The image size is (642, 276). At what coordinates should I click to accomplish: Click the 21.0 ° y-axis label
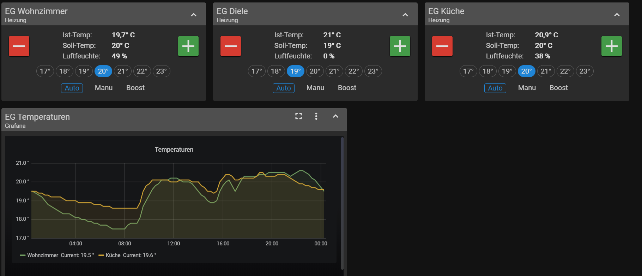23,163
